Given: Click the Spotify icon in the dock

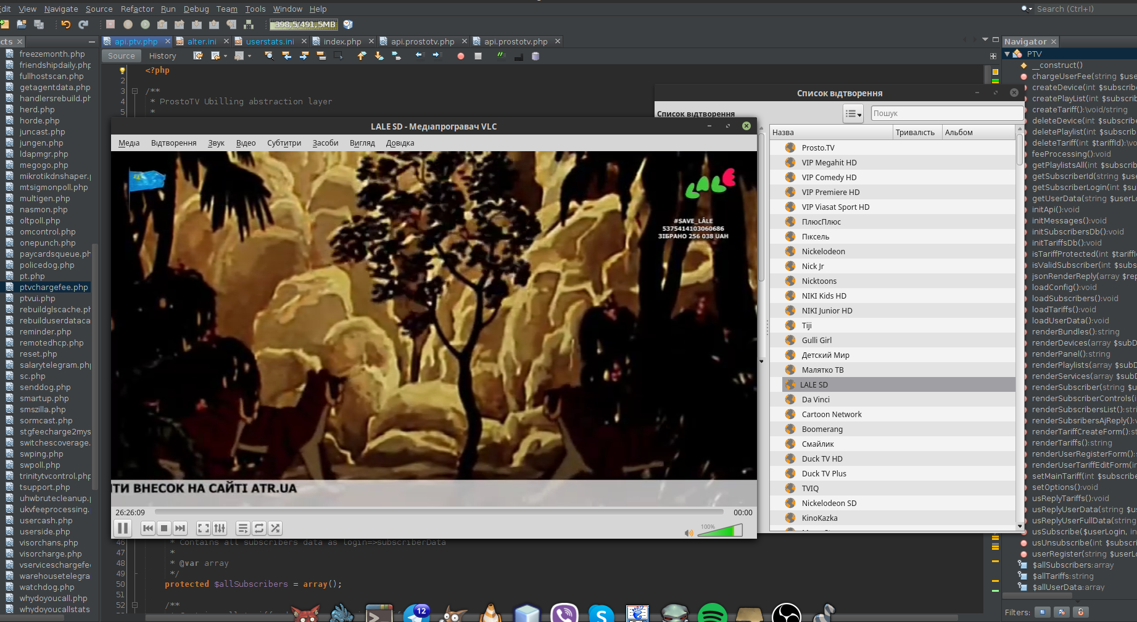Looking at the screenshot, I should click(x=712, y=614).
